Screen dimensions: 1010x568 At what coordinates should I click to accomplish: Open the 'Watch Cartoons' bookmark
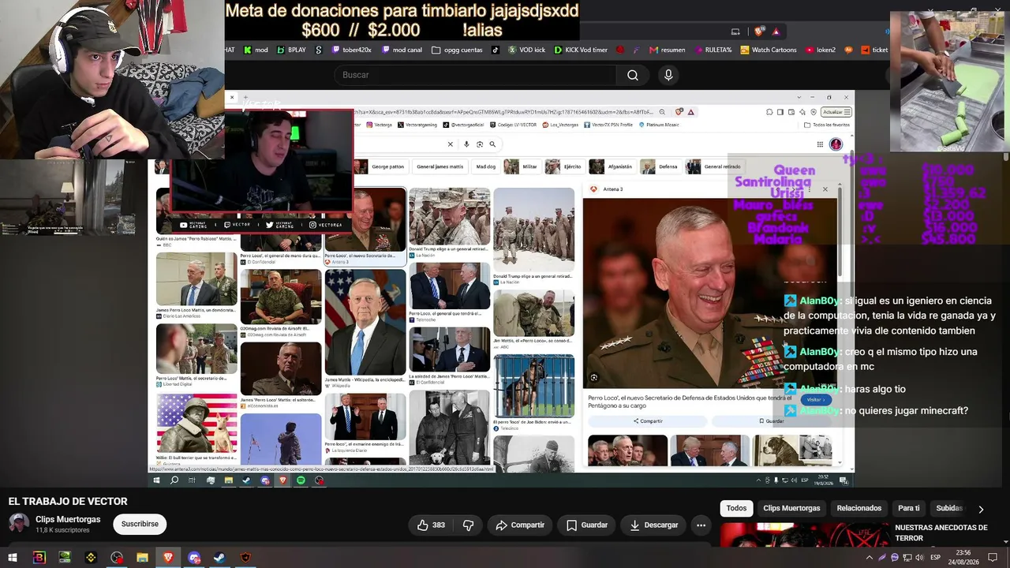pyautogui.click(x=768, y=50)
